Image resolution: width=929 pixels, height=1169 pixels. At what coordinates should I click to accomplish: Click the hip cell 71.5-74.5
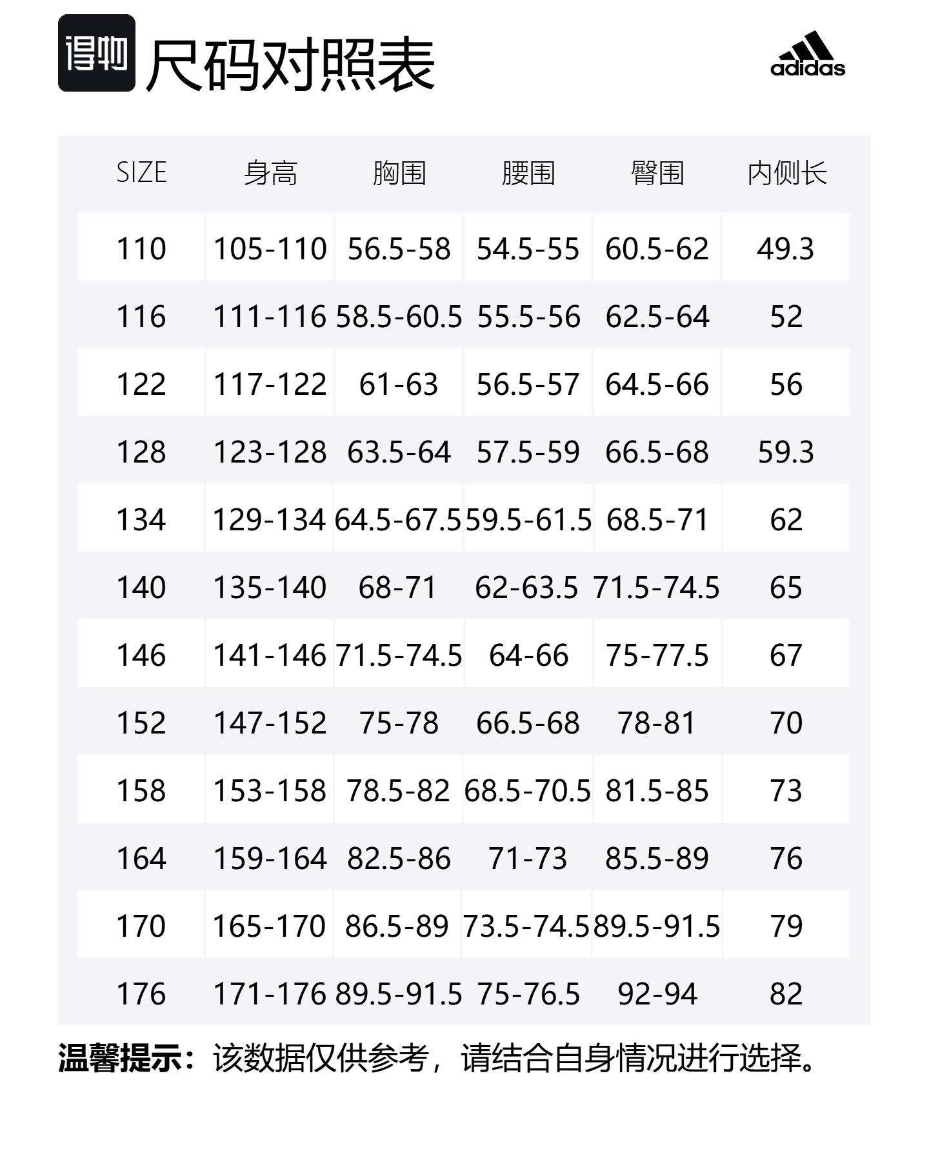(656, 588)
